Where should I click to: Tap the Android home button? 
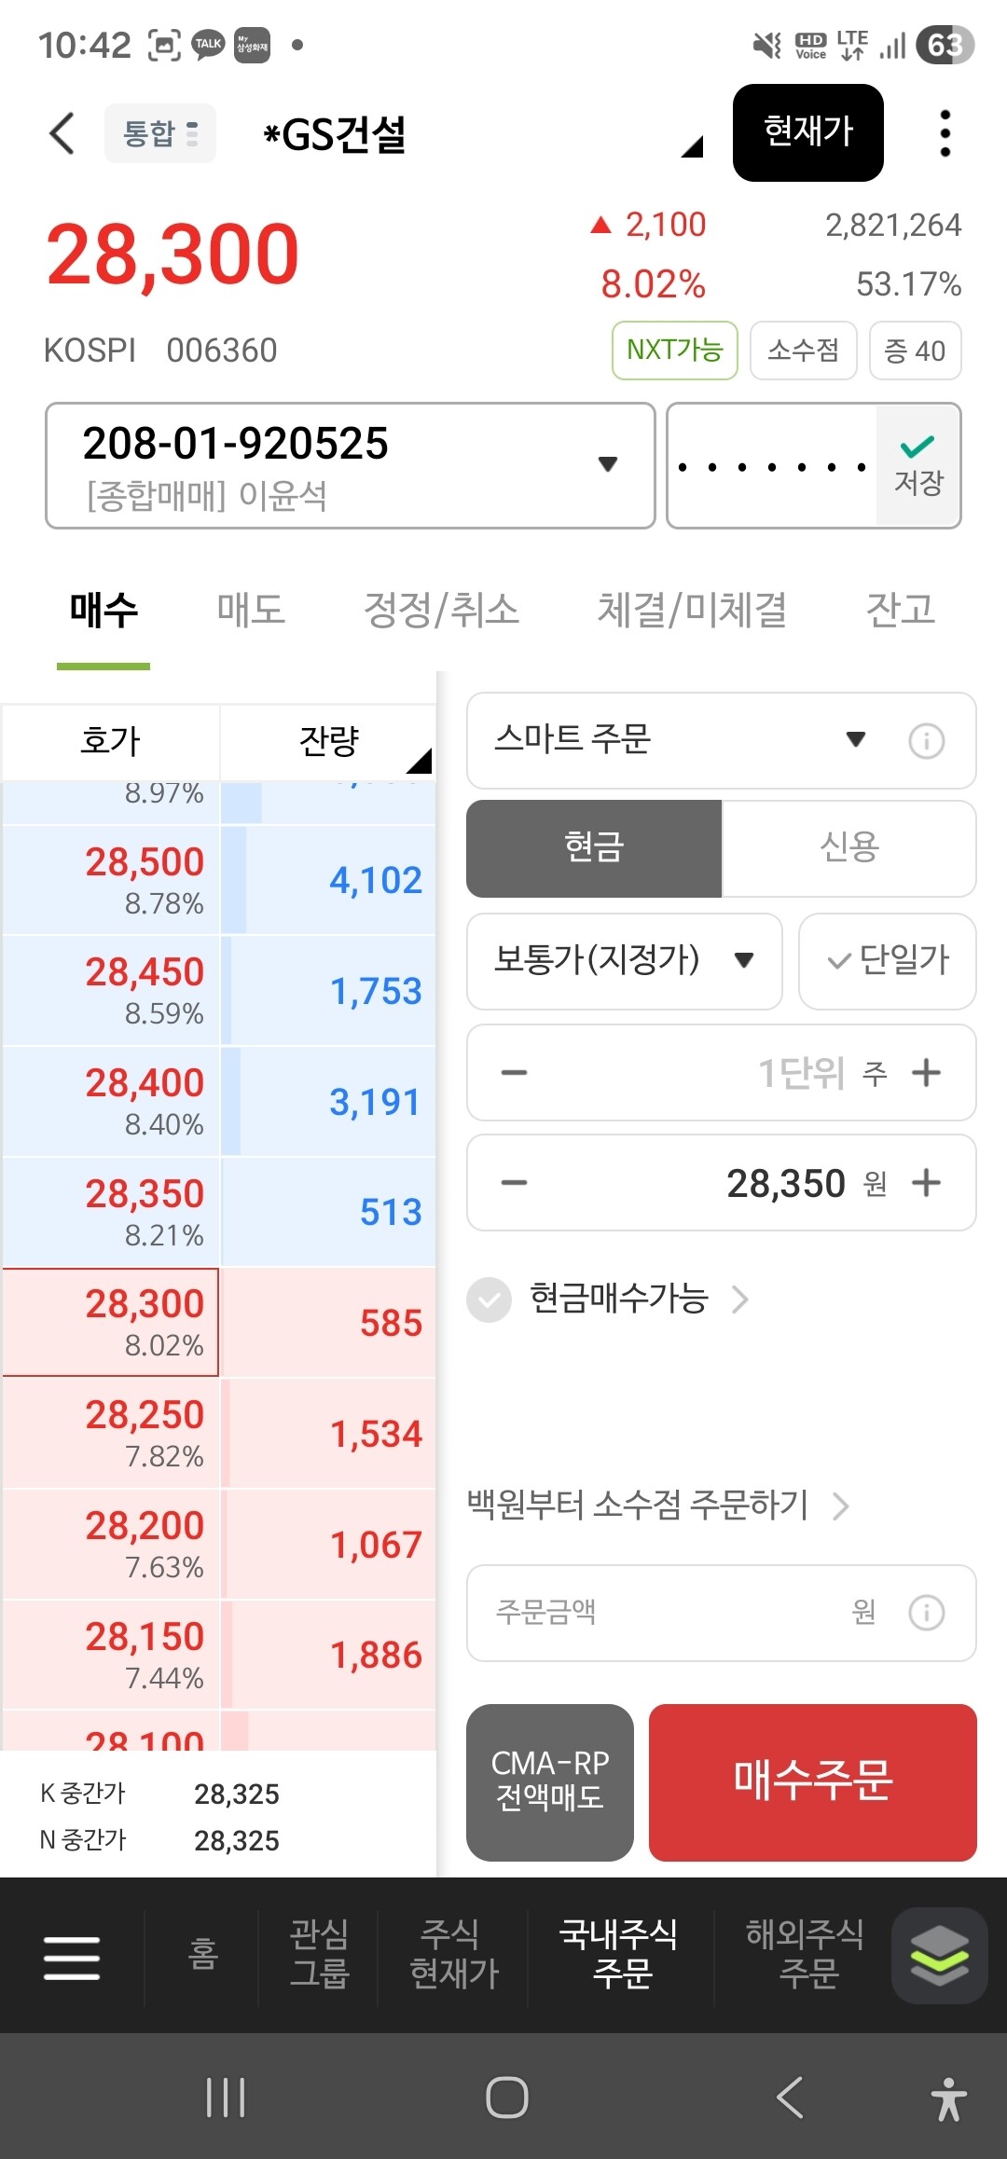tap(507, 2097)
